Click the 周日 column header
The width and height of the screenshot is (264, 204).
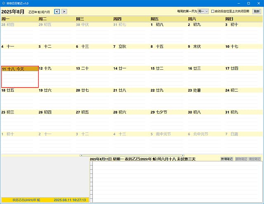click(243, 19)
